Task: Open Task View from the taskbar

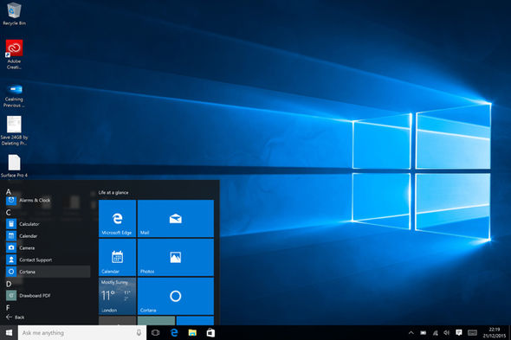Action: click(156, 332)
